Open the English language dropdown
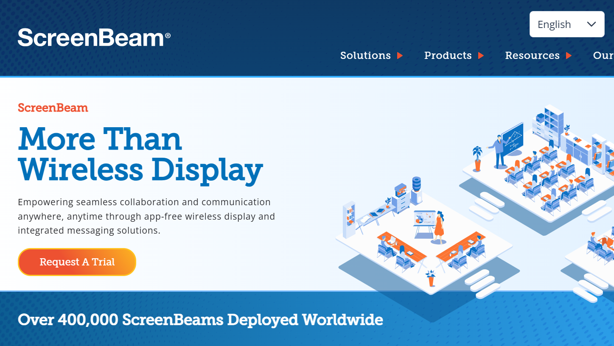The height and width of the screenshot is (346, 614). click(x=567, y=24)
